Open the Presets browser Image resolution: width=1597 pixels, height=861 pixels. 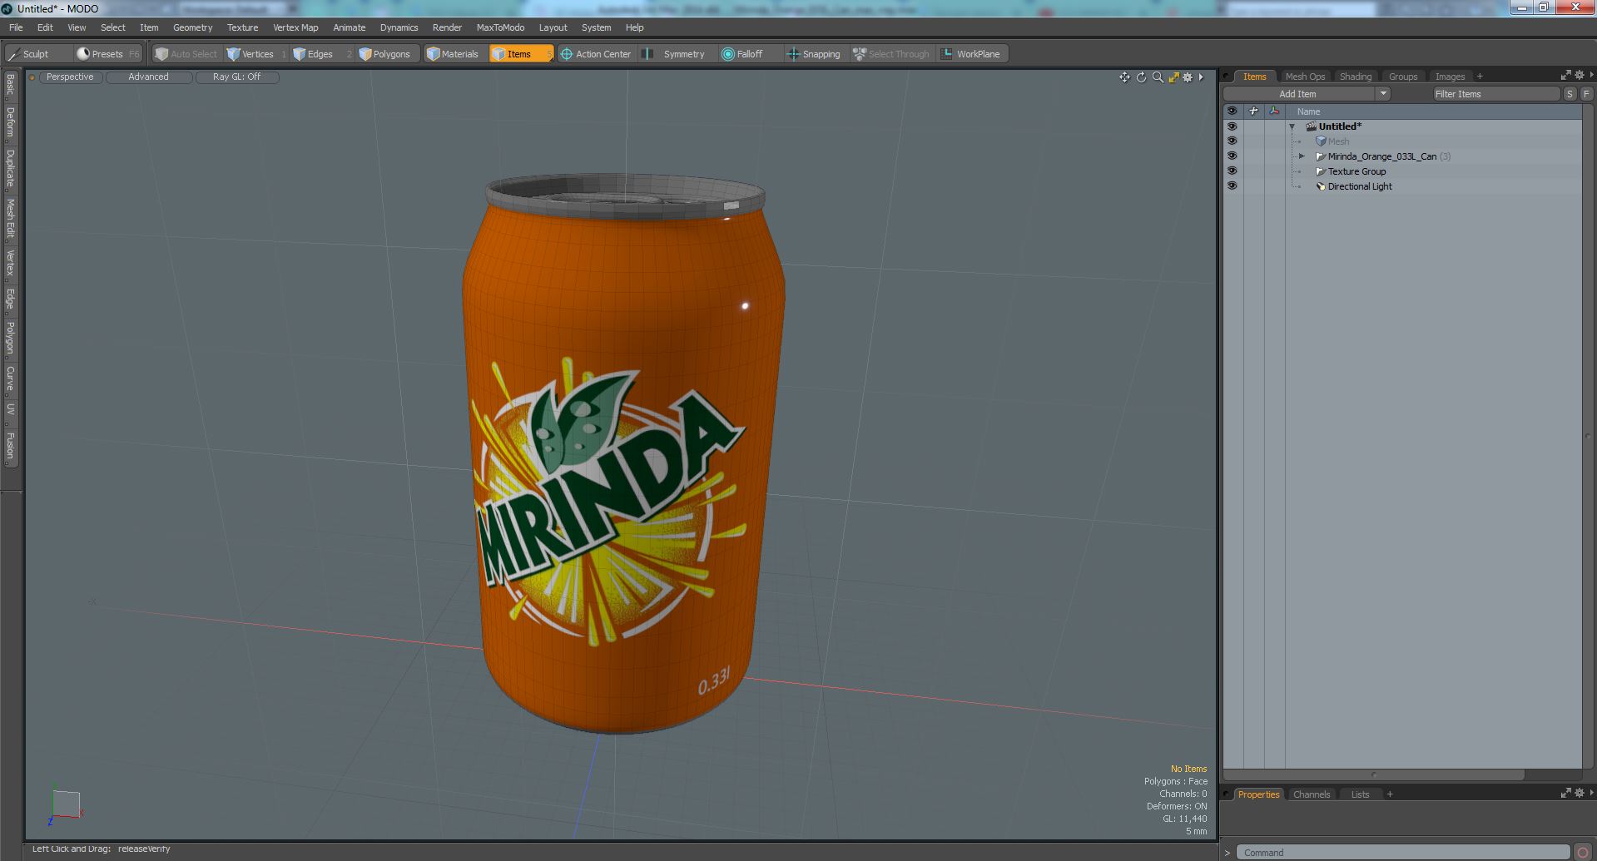(x=107, y=54)
